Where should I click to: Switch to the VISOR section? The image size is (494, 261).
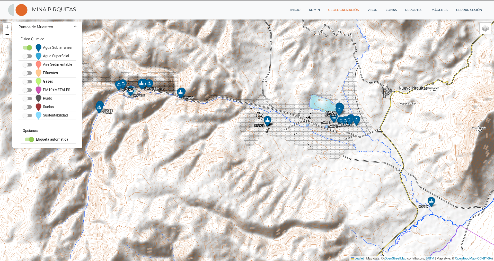(x=372, y=10)
